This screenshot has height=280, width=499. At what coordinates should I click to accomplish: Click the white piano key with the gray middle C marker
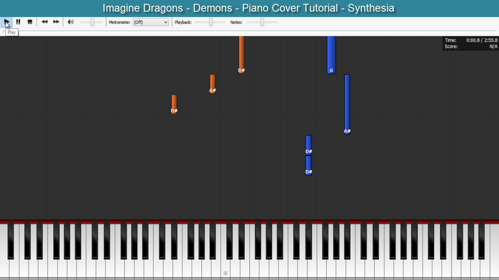tap(225, 270)
